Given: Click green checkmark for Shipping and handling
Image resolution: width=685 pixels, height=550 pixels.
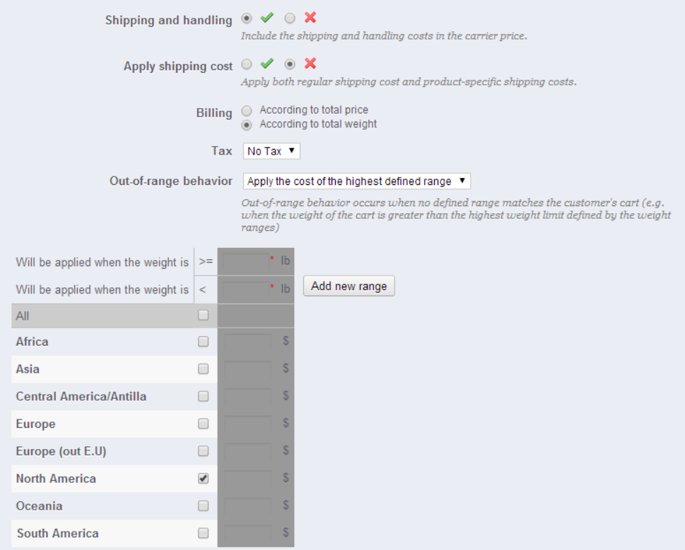Looking at the screenshot, I should pos(267,18).
